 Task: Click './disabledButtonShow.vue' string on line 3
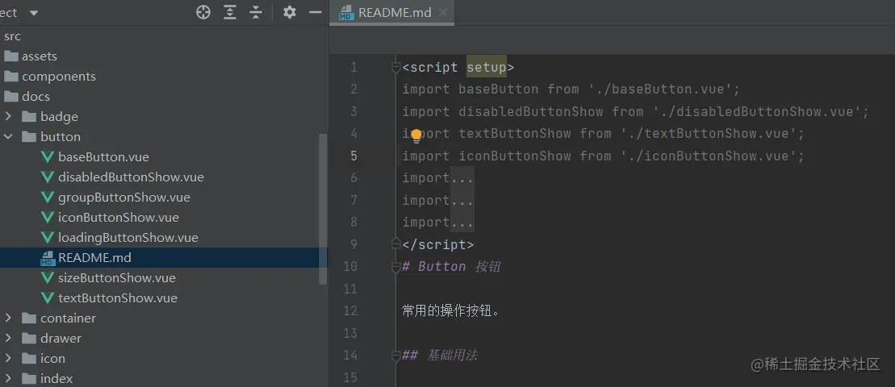point(757,112)
